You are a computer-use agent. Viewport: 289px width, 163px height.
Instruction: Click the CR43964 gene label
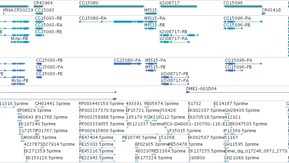tap(43, 3)
